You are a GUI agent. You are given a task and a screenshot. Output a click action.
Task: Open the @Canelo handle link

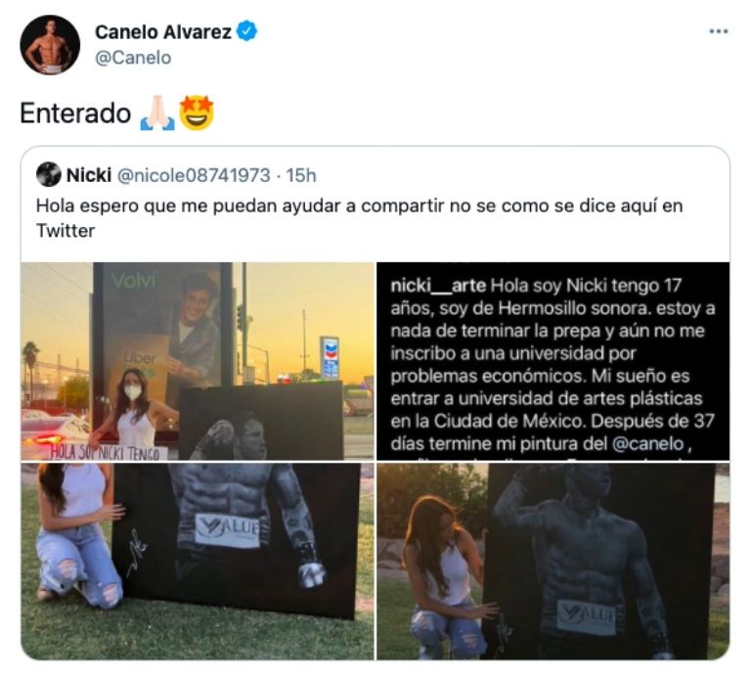pyautogui.click(x=133, y=58)
